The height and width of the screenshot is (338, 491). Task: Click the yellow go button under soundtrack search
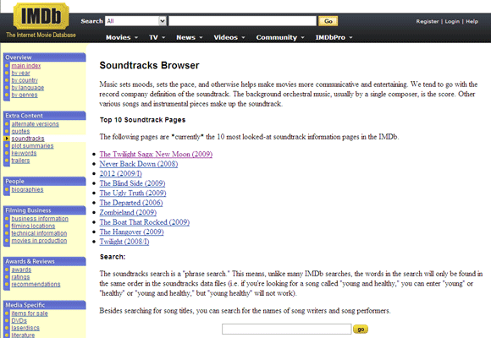(x=361, y=330)
